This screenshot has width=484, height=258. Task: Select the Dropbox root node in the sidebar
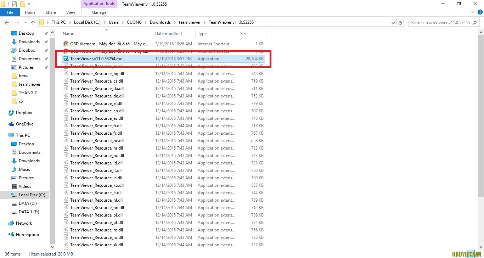point(24,113)
